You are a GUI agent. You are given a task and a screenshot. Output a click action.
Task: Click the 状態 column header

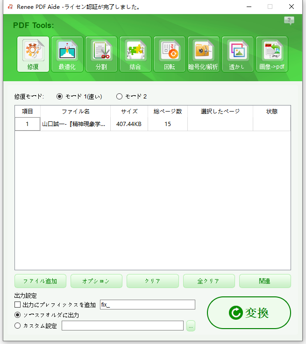[x=272, y=111]
